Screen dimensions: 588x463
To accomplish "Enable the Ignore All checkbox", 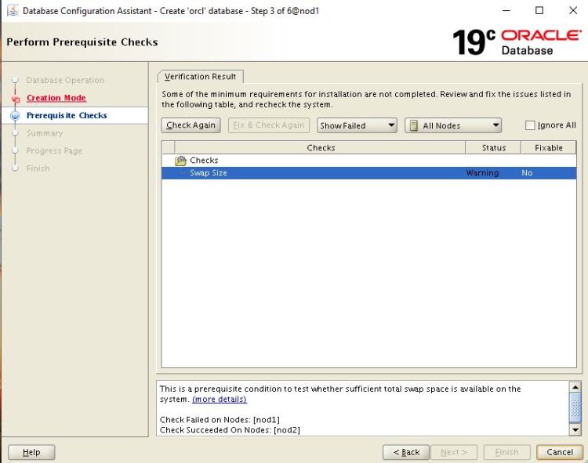I will coord(530,125).
